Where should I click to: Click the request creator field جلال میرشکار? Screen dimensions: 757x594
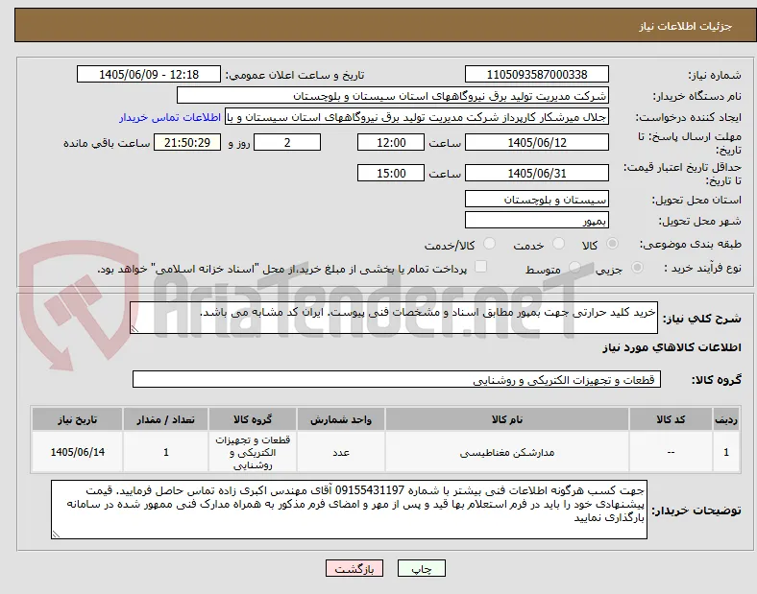[x=417, y=117]
